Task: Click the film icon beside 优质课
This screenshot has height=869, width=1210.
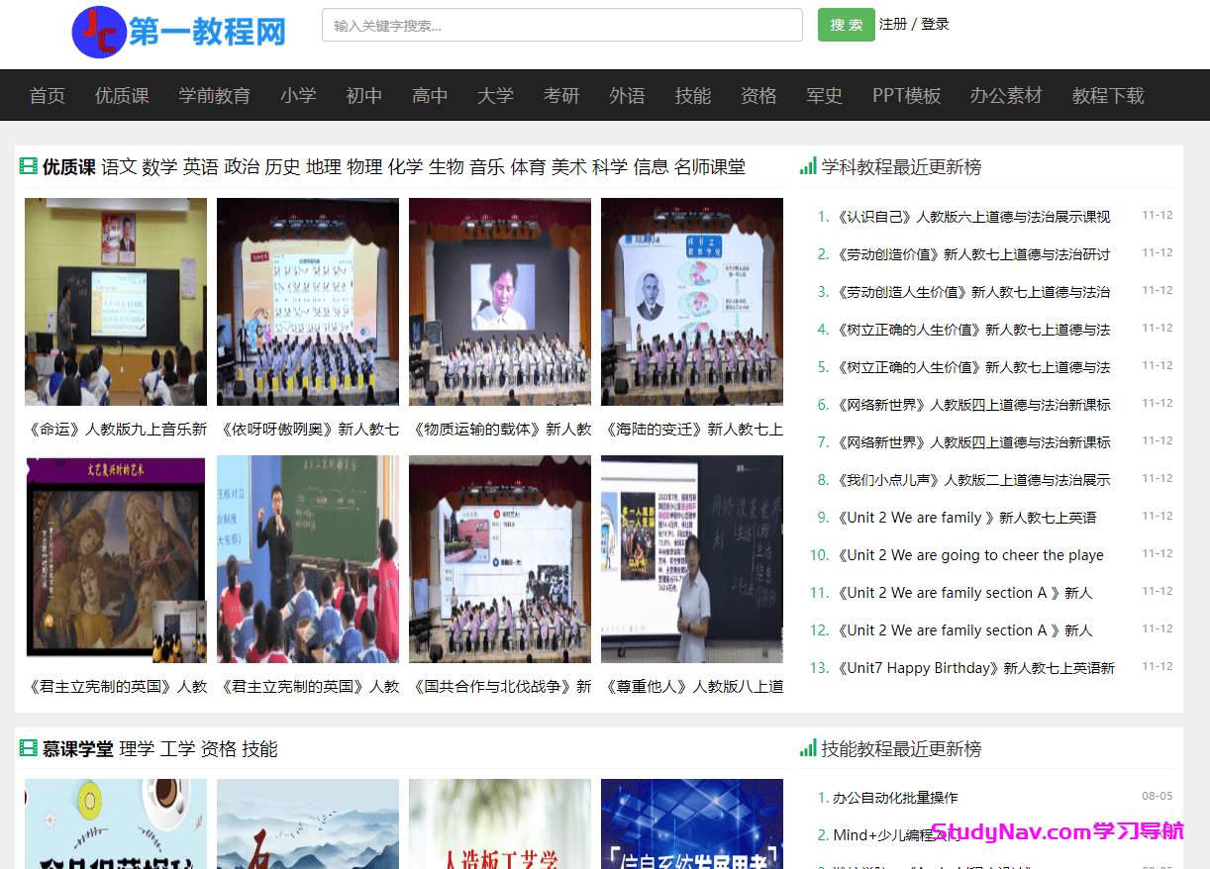Action: [28, 166]
